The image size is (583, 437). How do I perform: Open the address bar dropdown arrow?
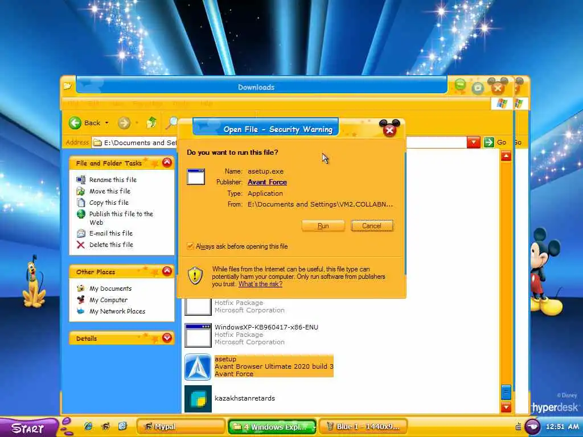tap(473, 142)
